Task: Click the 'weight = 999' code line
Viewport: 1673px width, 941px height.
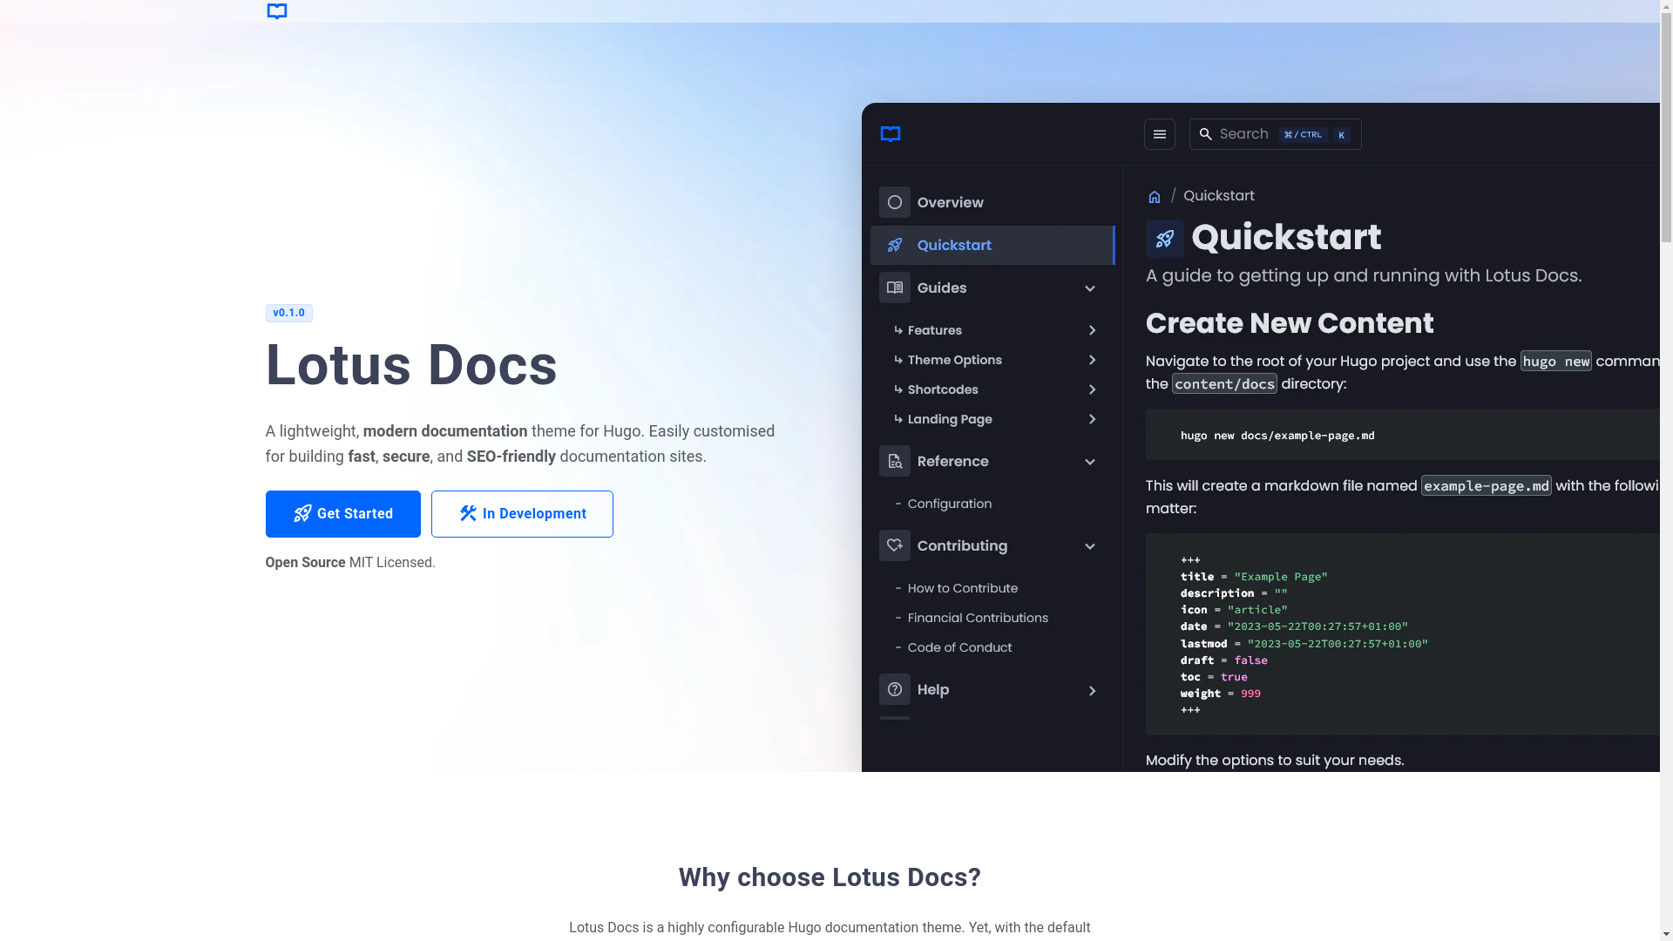Action: click(1221, 694)
